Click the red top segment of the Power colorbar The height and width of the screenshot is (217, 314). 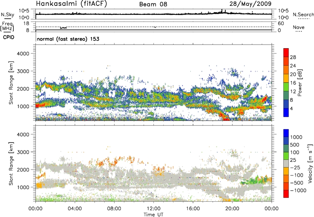pos(286,52)
